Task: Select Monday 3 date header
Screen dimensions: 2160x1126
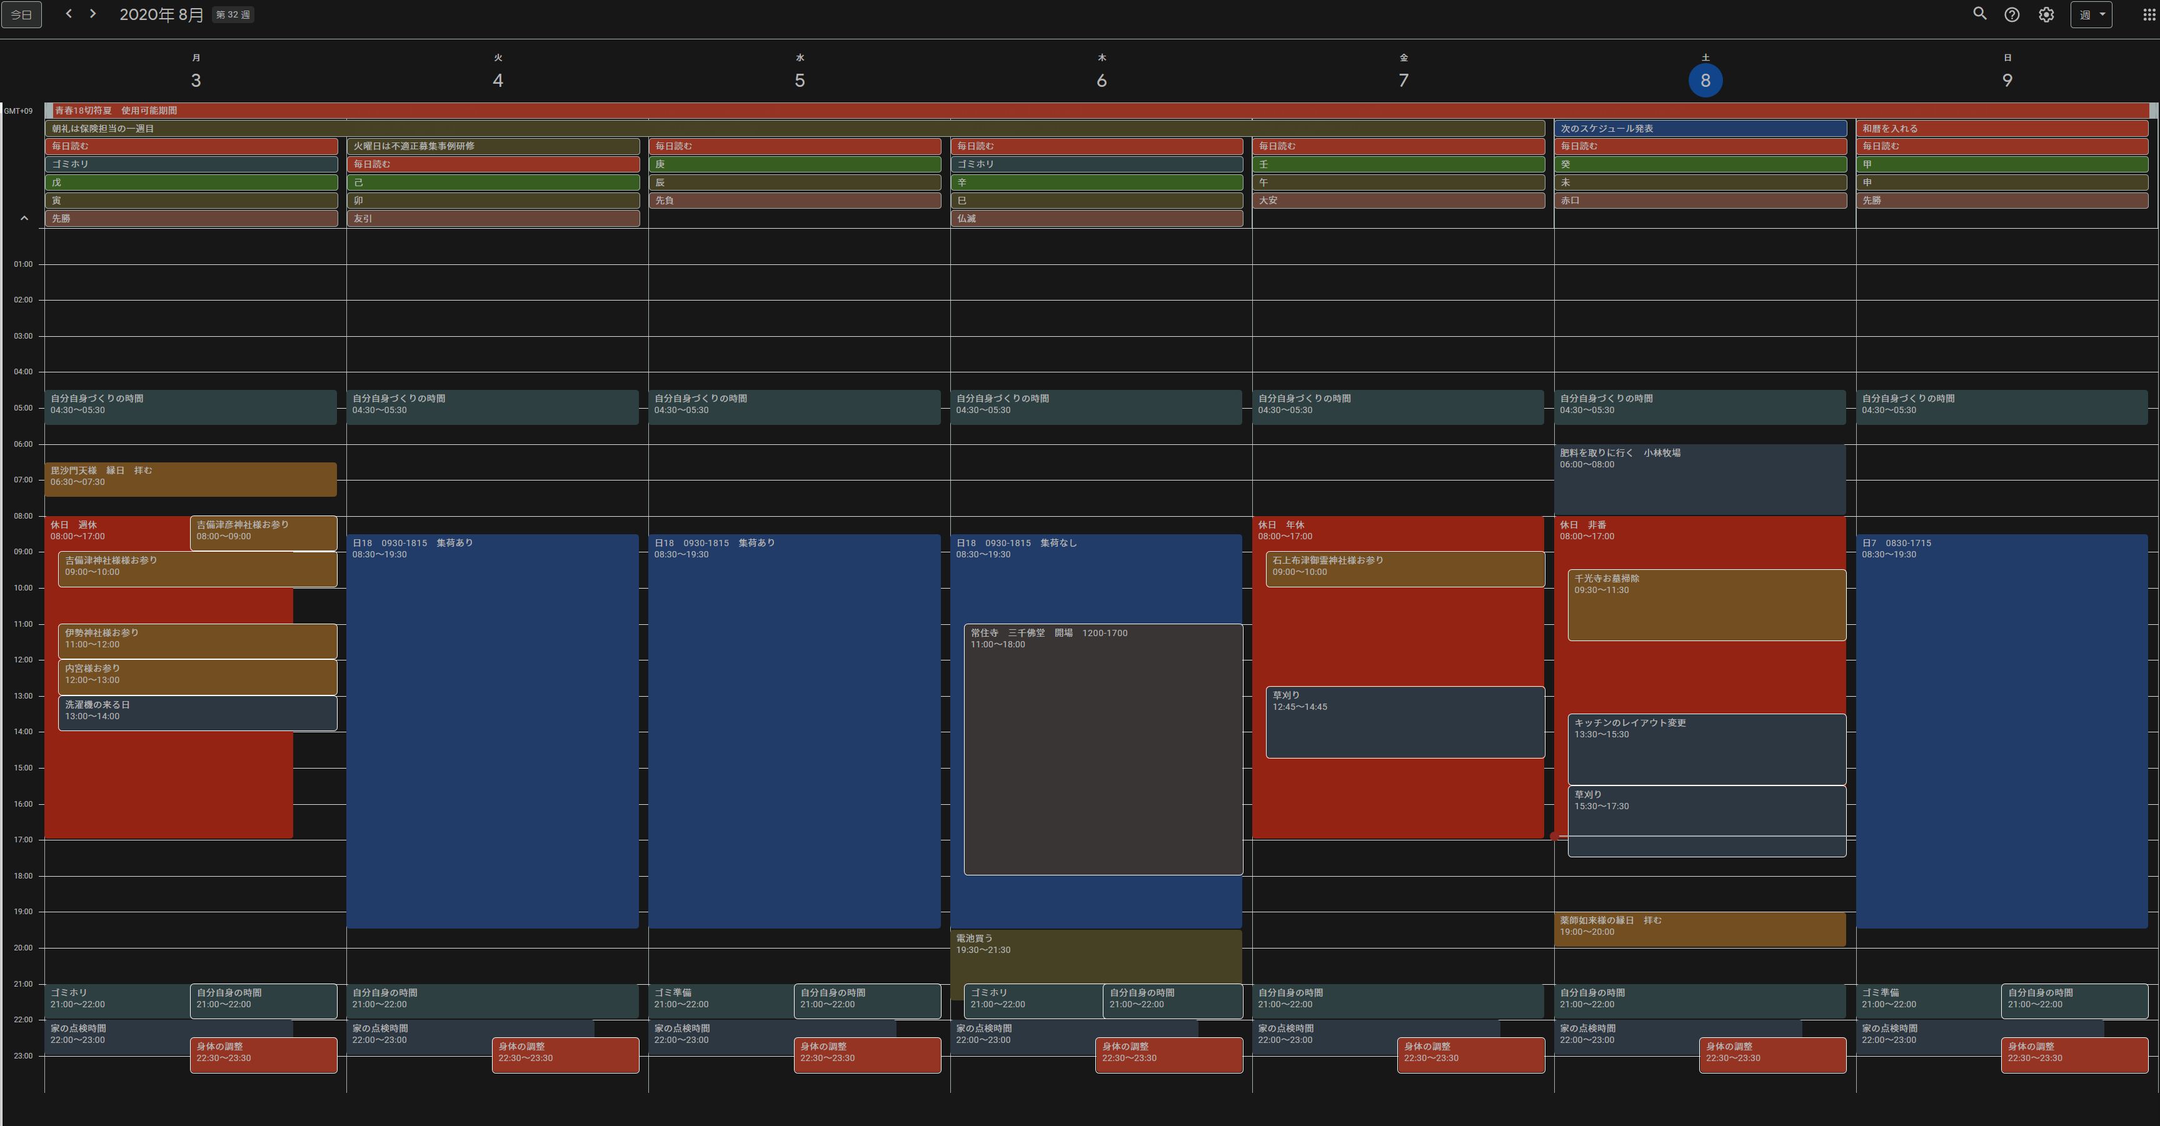Action: 196,81
